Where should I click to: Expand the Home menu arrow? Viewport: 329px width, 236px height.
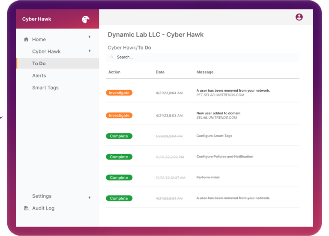point(90,37)
